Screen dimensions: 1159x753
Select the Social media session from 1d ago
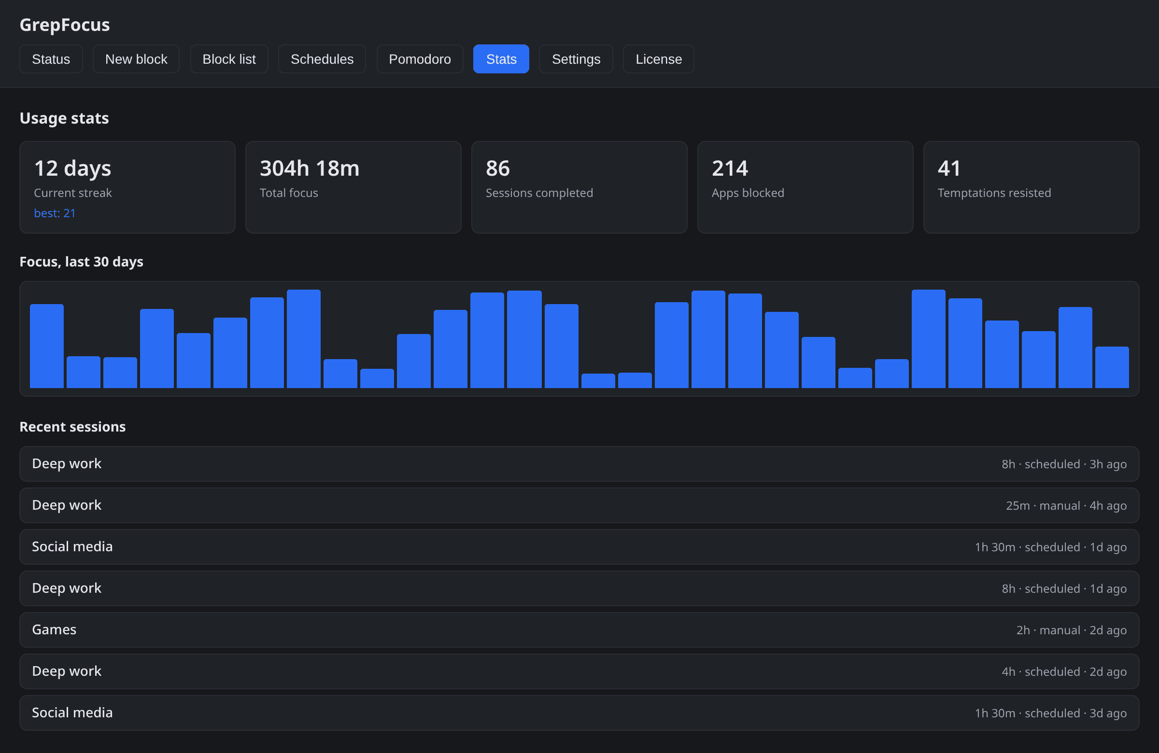pos(579,546)
